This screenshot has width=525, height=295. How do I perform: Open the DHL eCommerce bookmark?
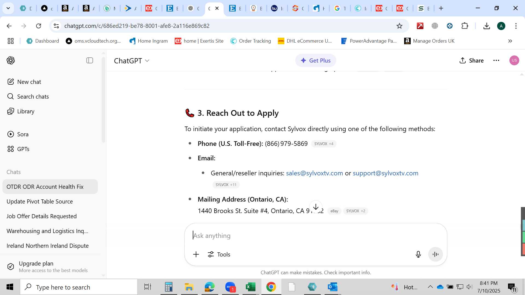(305, 41)
